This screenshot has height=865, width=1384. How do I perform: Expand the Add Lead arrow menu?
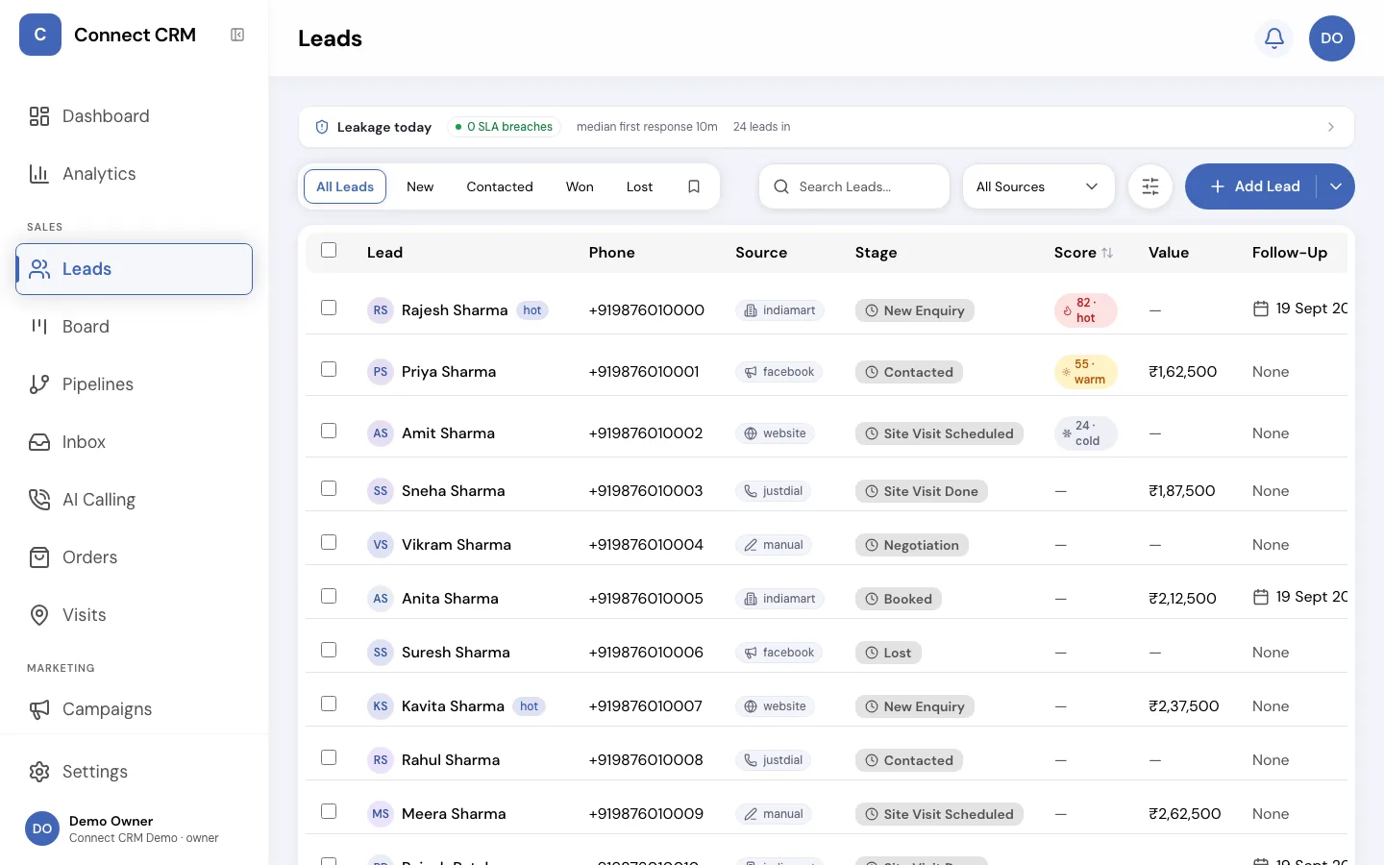(1336, 186)
